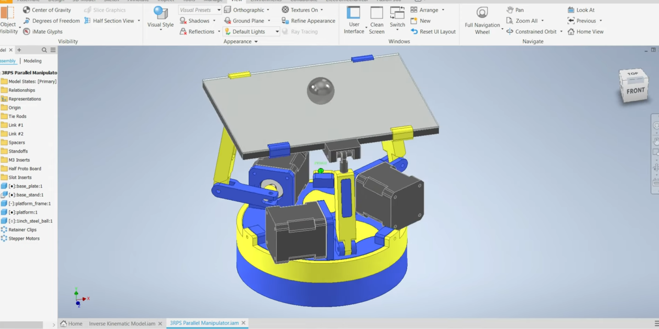Switch to the Modeling browser tab
Viewport: 659px width, 329px height.
[33, 61]
